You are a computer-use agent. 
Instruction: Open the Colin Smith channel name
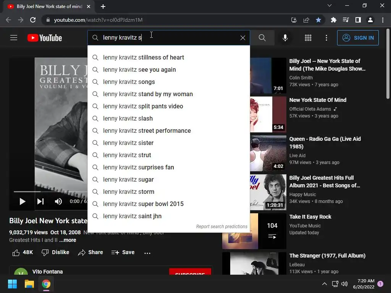[301, 78]
